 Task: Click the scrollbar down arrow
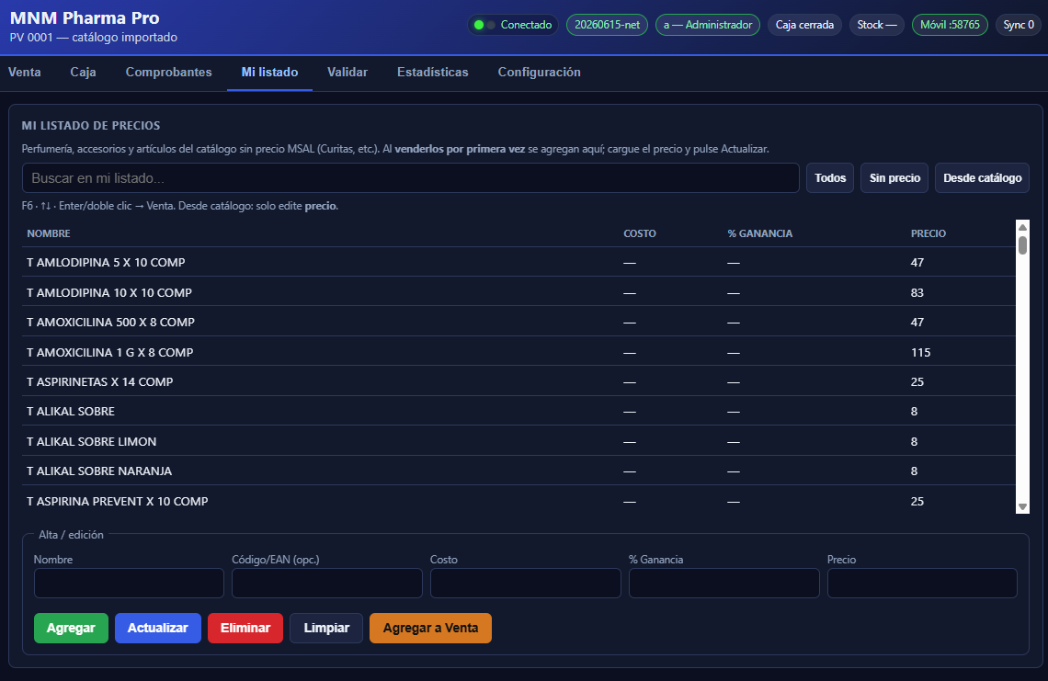pos(1022,506)
